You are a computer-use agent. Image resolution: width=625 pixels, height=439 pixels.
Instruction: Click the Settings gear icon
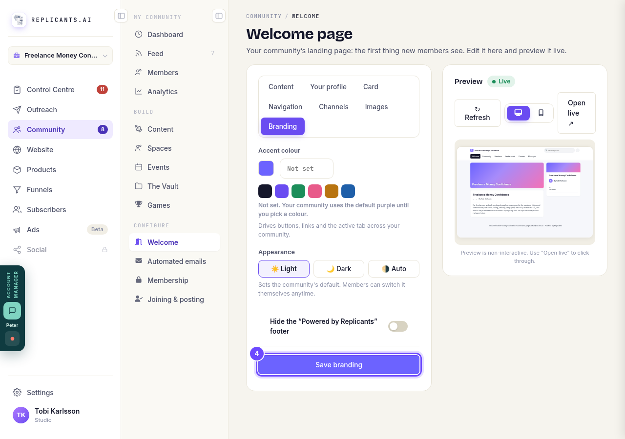click(17, 392)
